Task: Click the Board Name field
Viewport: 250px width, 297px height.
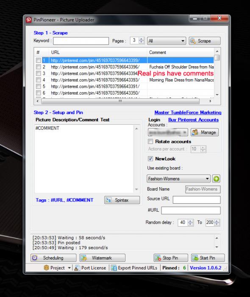Action: (203, 189)
